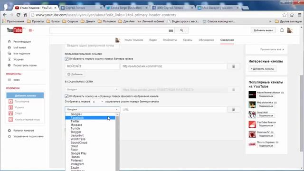Open Chrome home page icon

[25, 15]
